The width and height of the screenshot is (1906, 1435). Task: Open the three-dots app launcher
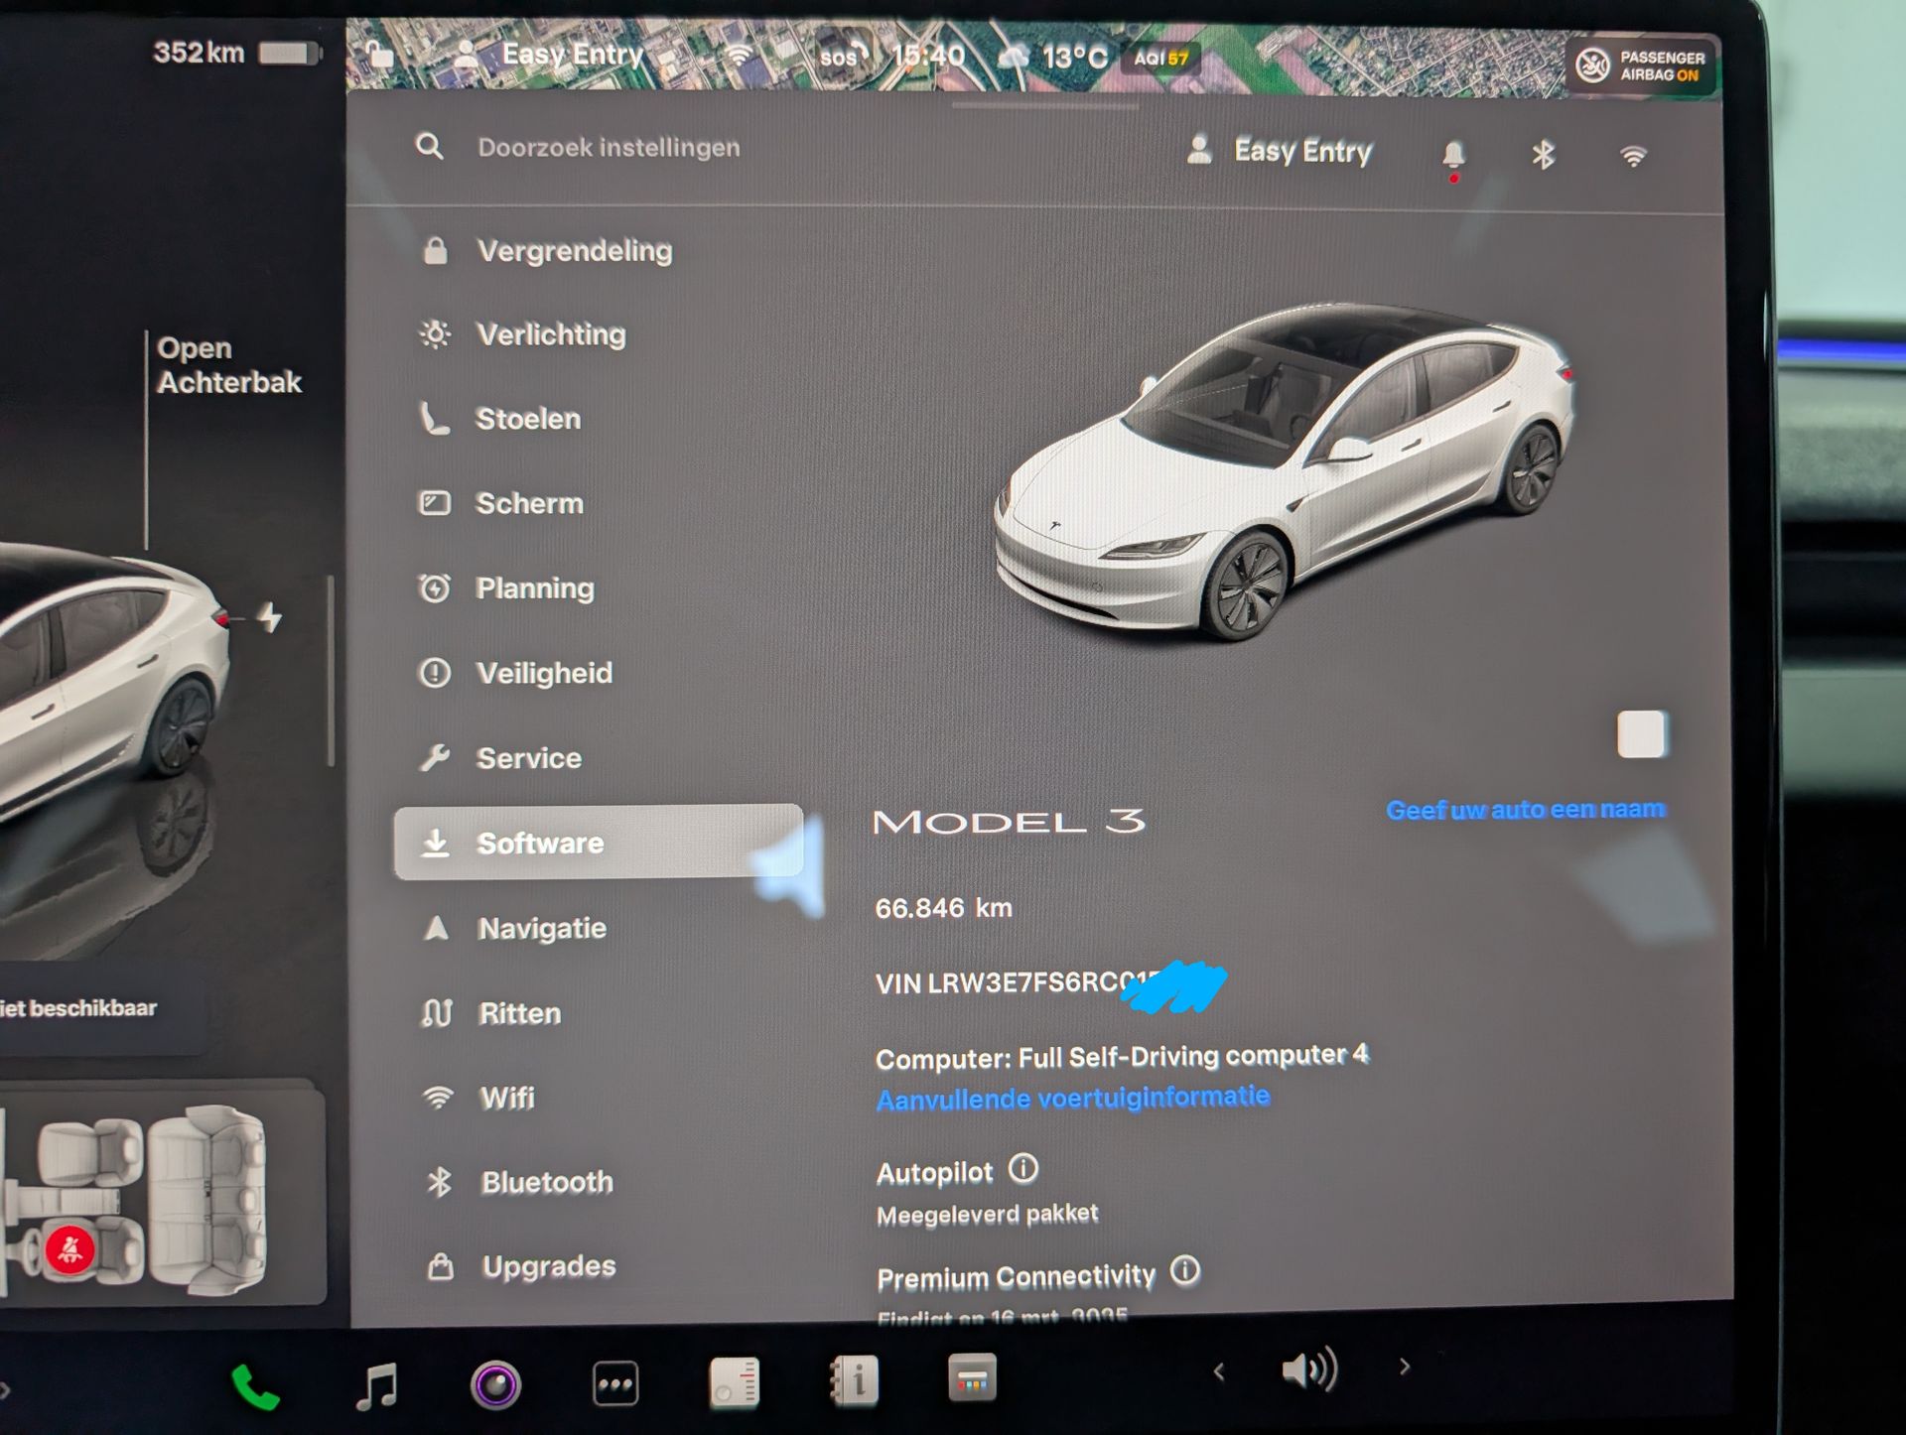pos(615,1384)
